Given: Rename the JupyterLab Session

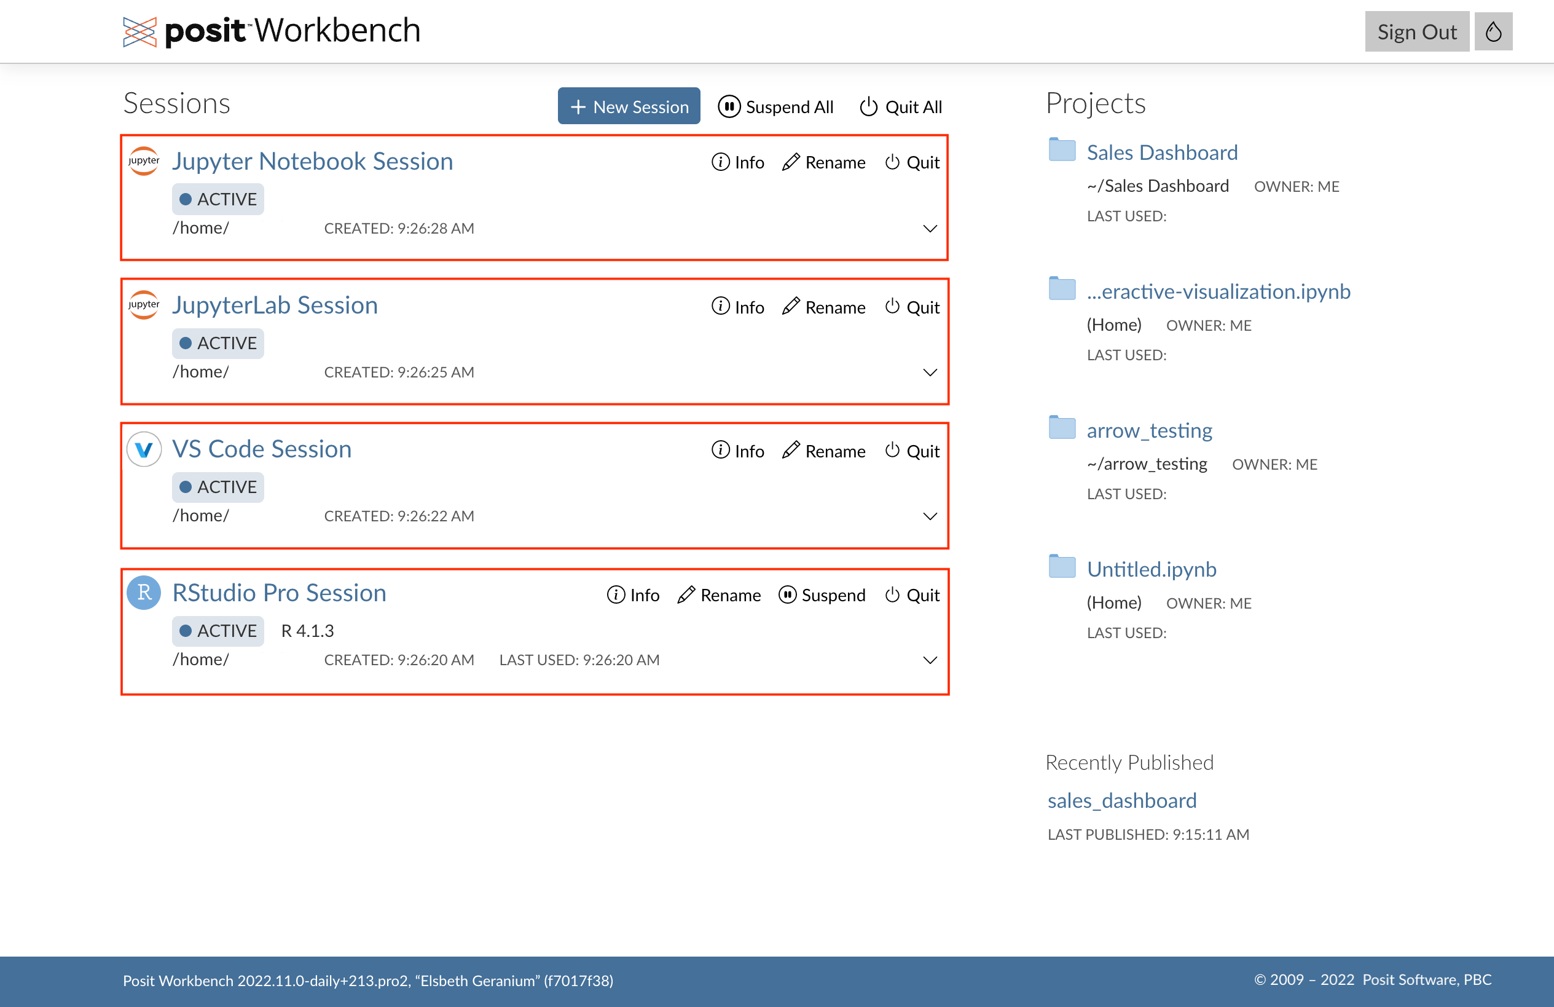Looking at the screenshot, I should pyautogui.click(x=823, y=307).
